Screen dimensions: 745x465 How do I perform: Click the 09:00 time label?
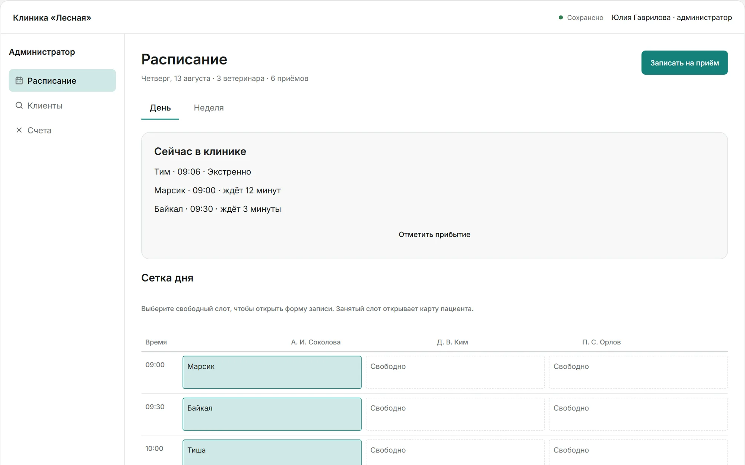[155, 365]
